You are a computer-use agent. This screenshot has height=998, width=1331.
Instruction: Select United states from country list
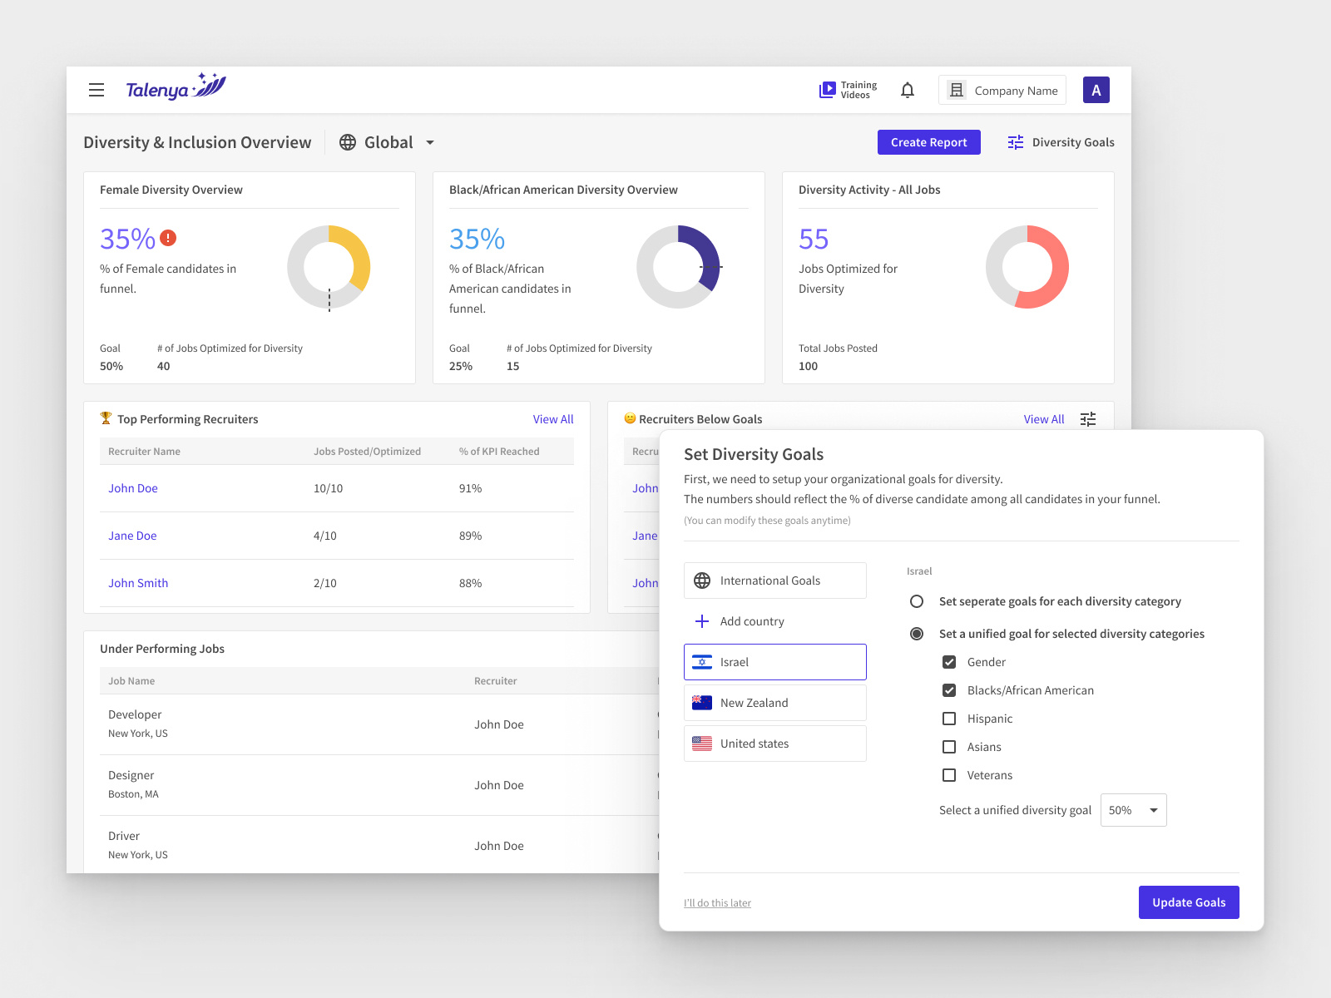pos(774,743)
